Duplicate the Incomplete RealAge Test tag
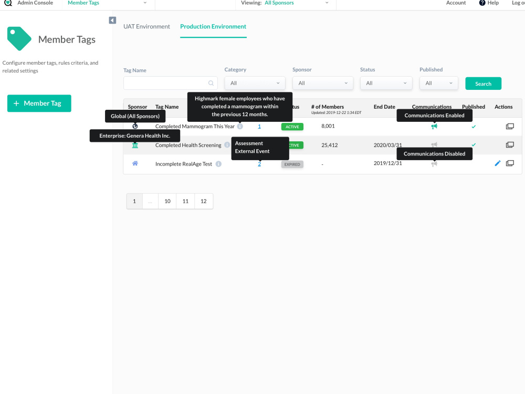The width and height of the screenshot is (525, 394). click(x=510, y=163)
